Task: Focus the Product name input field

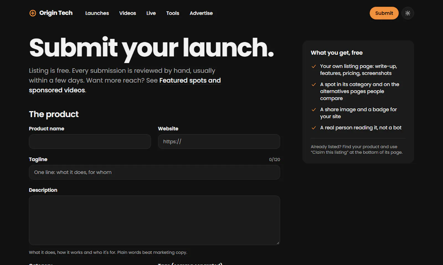Action: click(x=90, y=141)
